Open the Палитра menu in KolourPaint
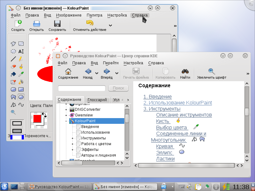The width and height of the screenshot is (255, 191). pos(94,15)
